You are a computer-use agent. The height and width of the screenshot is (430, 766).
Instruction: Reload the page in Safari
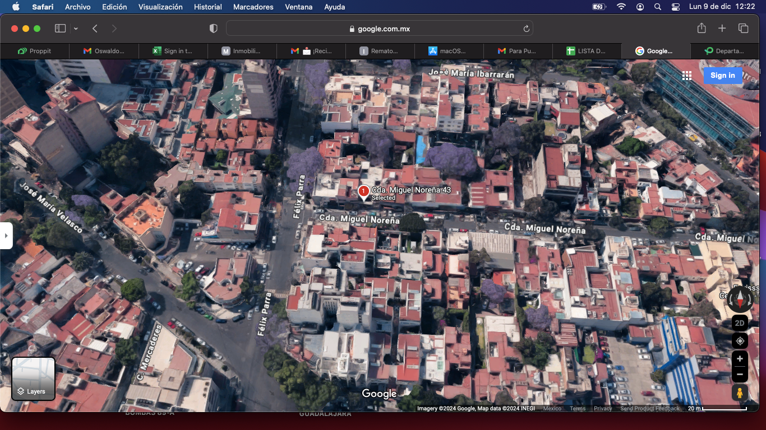click(526, 29)
